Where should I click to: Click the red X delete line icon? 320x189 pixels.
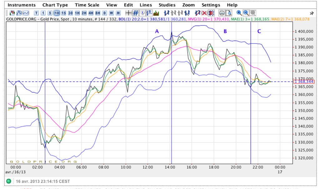click(x=204, y=13)
